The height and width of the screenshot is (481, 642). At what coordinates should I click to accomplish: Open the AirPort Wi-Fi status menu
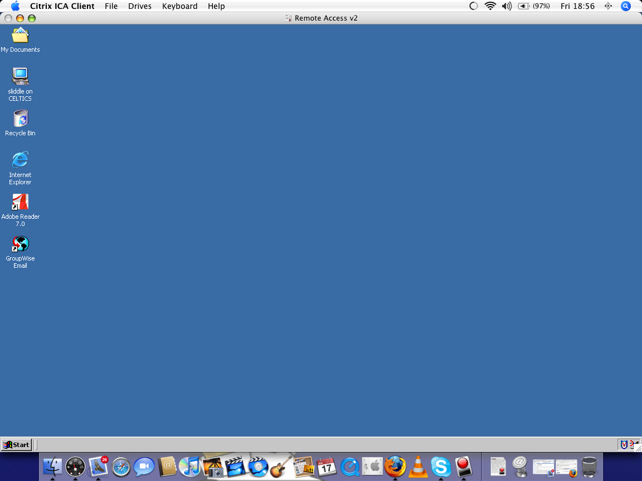point(490,6)
